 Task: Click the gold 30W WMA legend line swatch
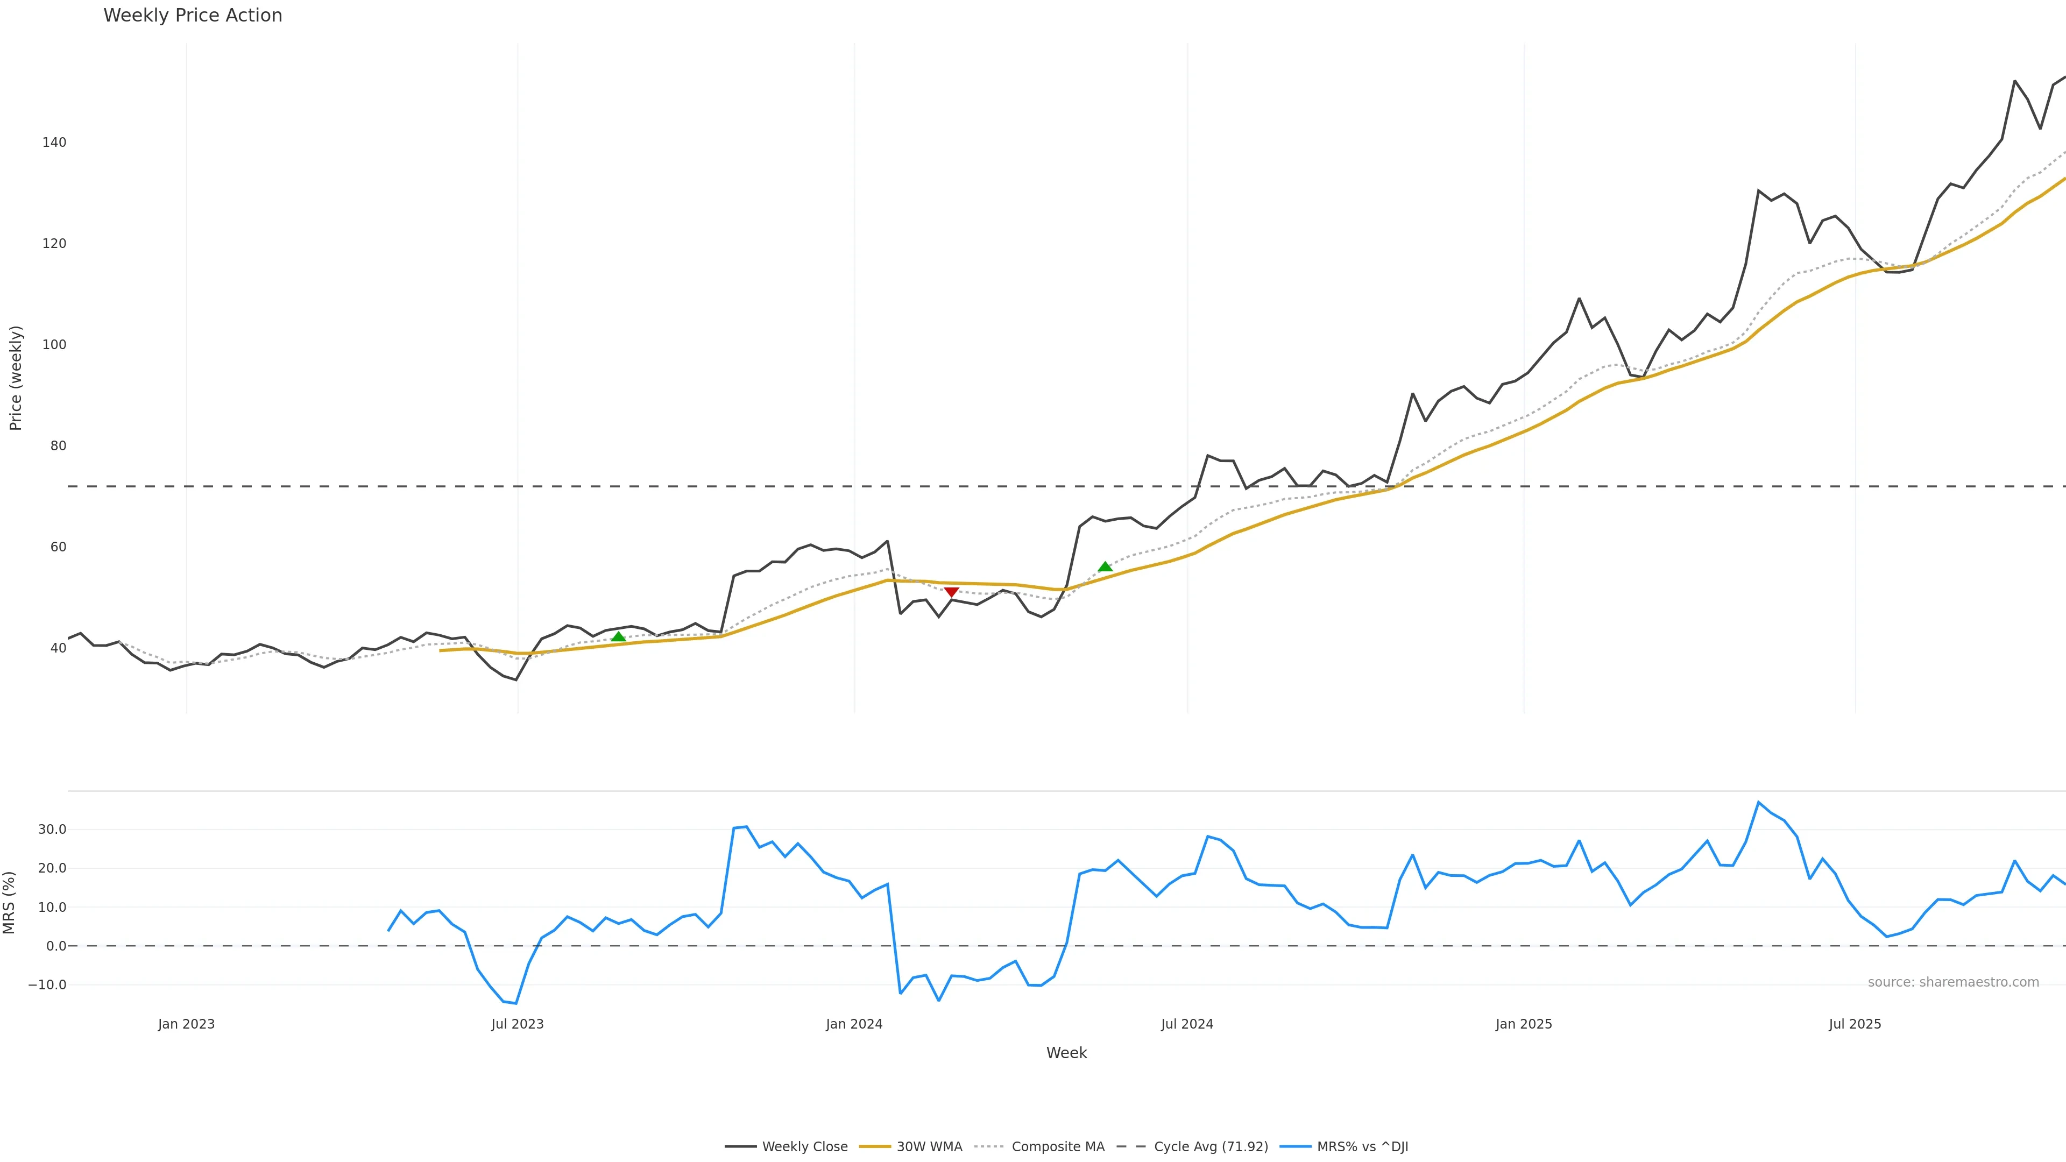[x=875, y=1147]
